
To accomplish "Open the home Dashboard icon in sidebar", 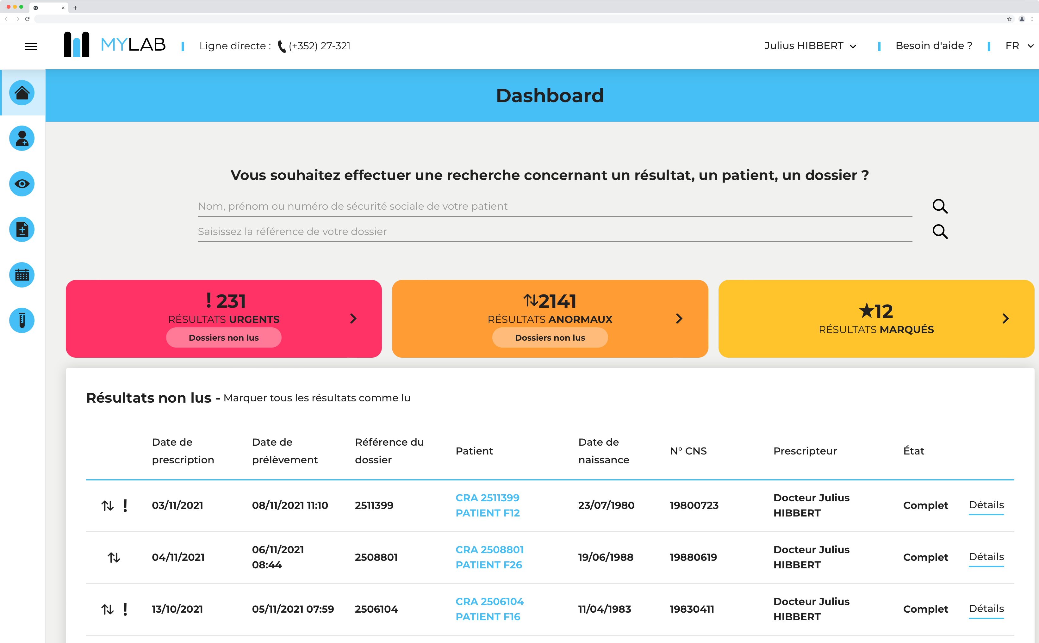I will point(22,93).
